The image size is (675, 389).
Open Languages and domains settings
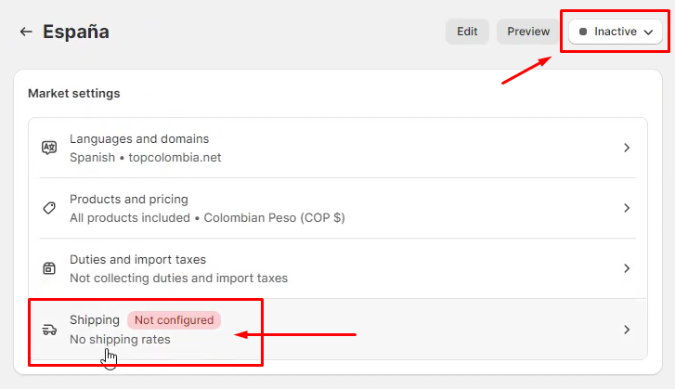[x=139, y=139]
